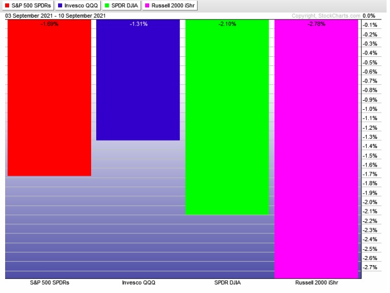The image size is (390, 293).
Task: Click the Russell 2000 iShr x-axis label
Action: pyautogui.click(x=317, y=283)
